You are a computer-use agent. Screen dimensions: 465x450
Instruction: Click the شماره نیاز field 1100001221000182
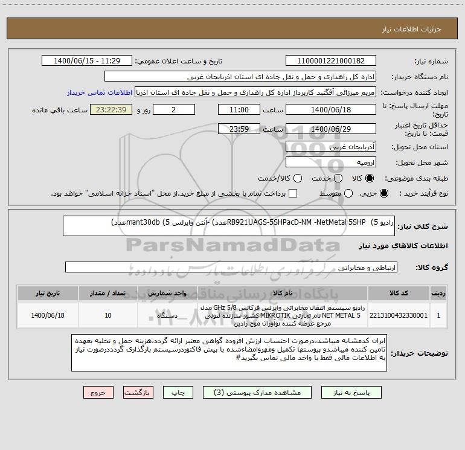coord(331,60)
